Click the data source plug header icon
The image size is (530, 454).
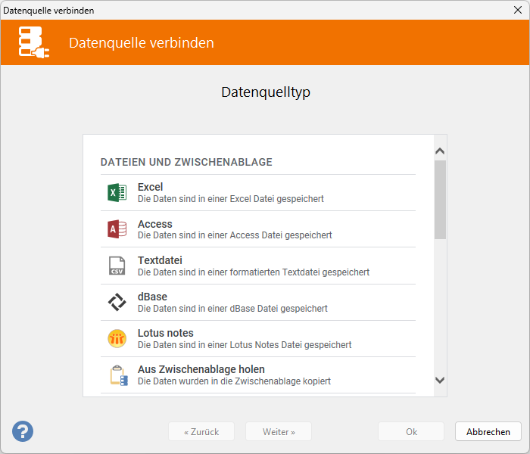click(34, 42)
